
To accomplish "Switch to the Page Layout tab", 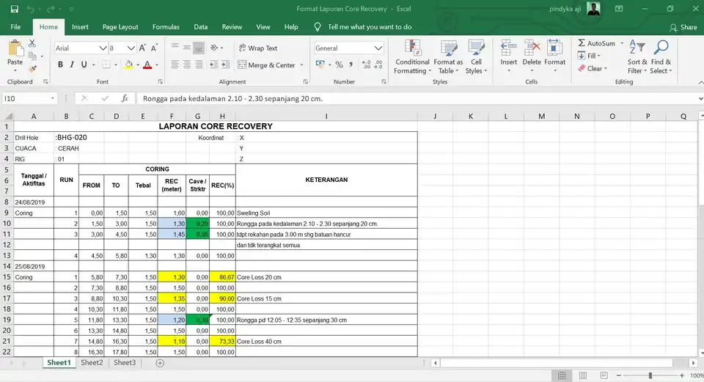I will (x=120, y=27).
